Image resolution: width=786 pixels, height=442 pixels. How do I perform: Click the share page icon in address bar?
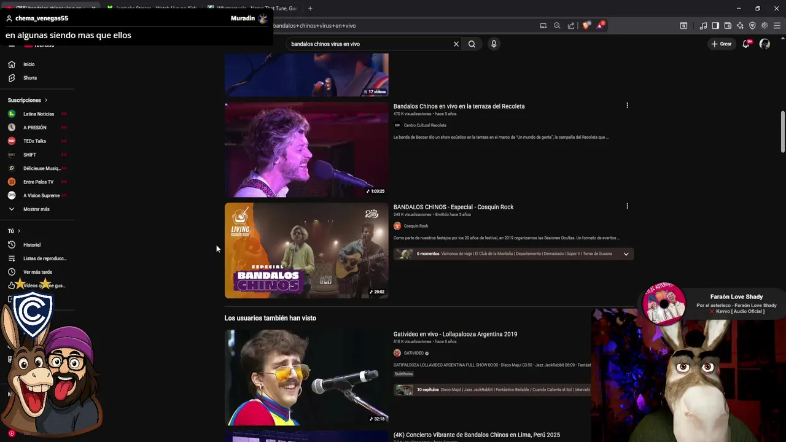coord(571,26)
